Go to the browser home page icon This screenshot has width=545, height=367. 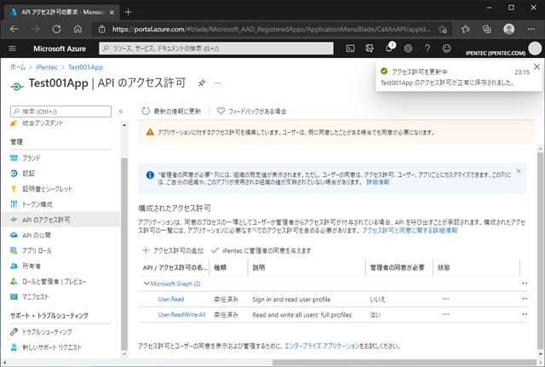[x=77, y=29]
